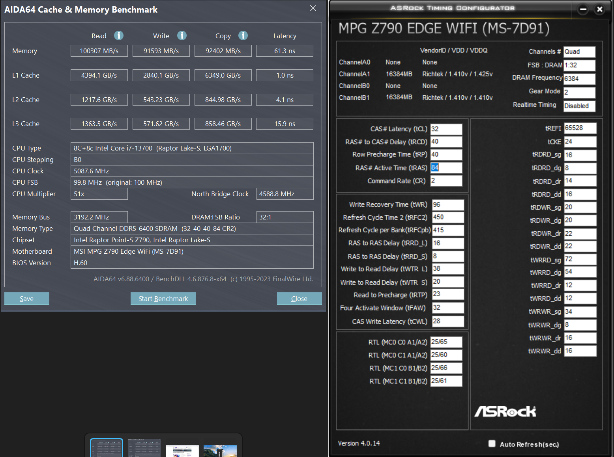Click the Save button in AIDA64

pyautogui.click(x=27, y=299)
